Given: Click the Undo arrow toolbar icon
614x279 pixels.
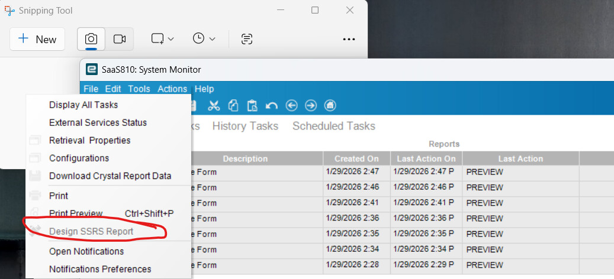Looking at the screenshot, I should [272, 106].
